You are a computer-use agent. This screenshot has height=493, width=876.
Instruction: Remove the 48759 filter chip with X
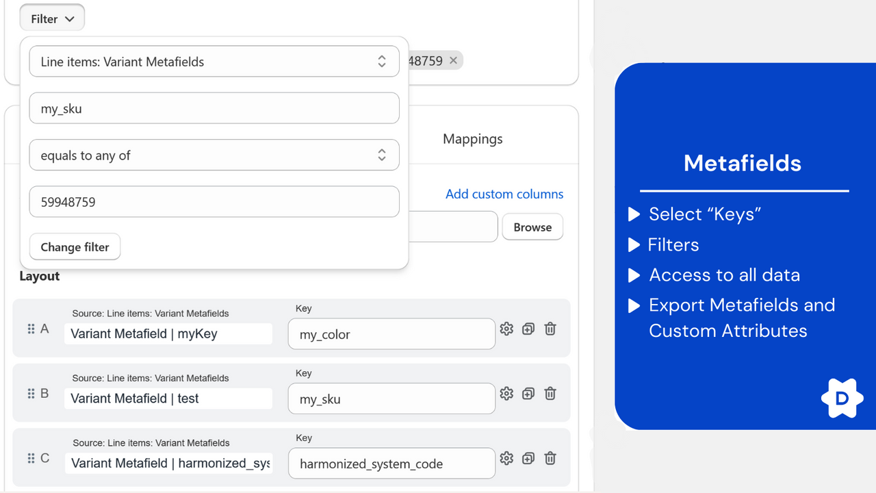(x=453, y=60)
